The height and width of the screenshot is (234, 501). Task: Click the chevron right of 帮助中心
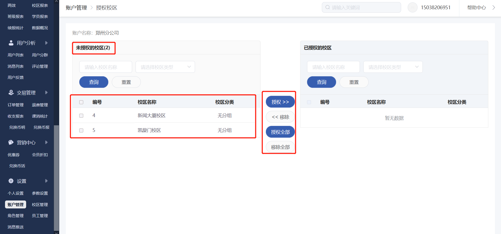[x=494, y=7]
